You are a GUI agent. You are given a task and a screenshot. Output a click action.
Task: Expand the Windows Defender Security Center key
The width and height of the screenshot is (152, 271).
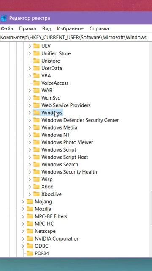pos(30,120)
